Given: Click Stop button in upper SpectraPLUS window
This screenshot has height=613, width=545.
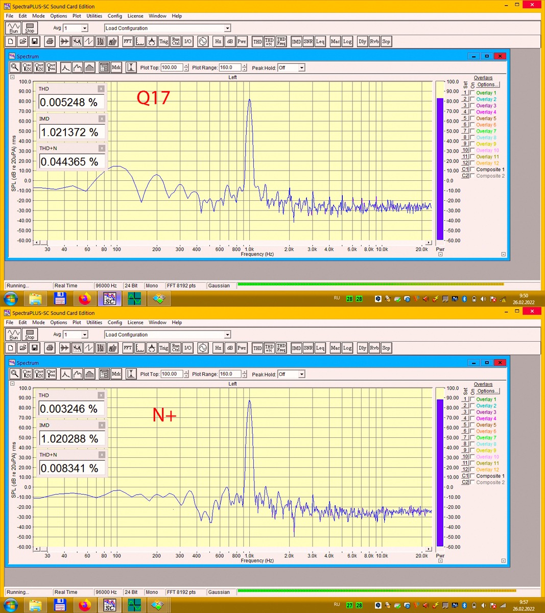Looking at the screenshot, I should coord(30,28).
